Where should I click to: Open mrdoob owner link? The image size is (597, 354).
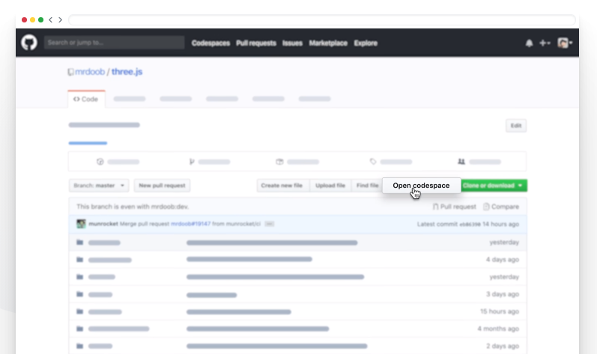point(90,72)
